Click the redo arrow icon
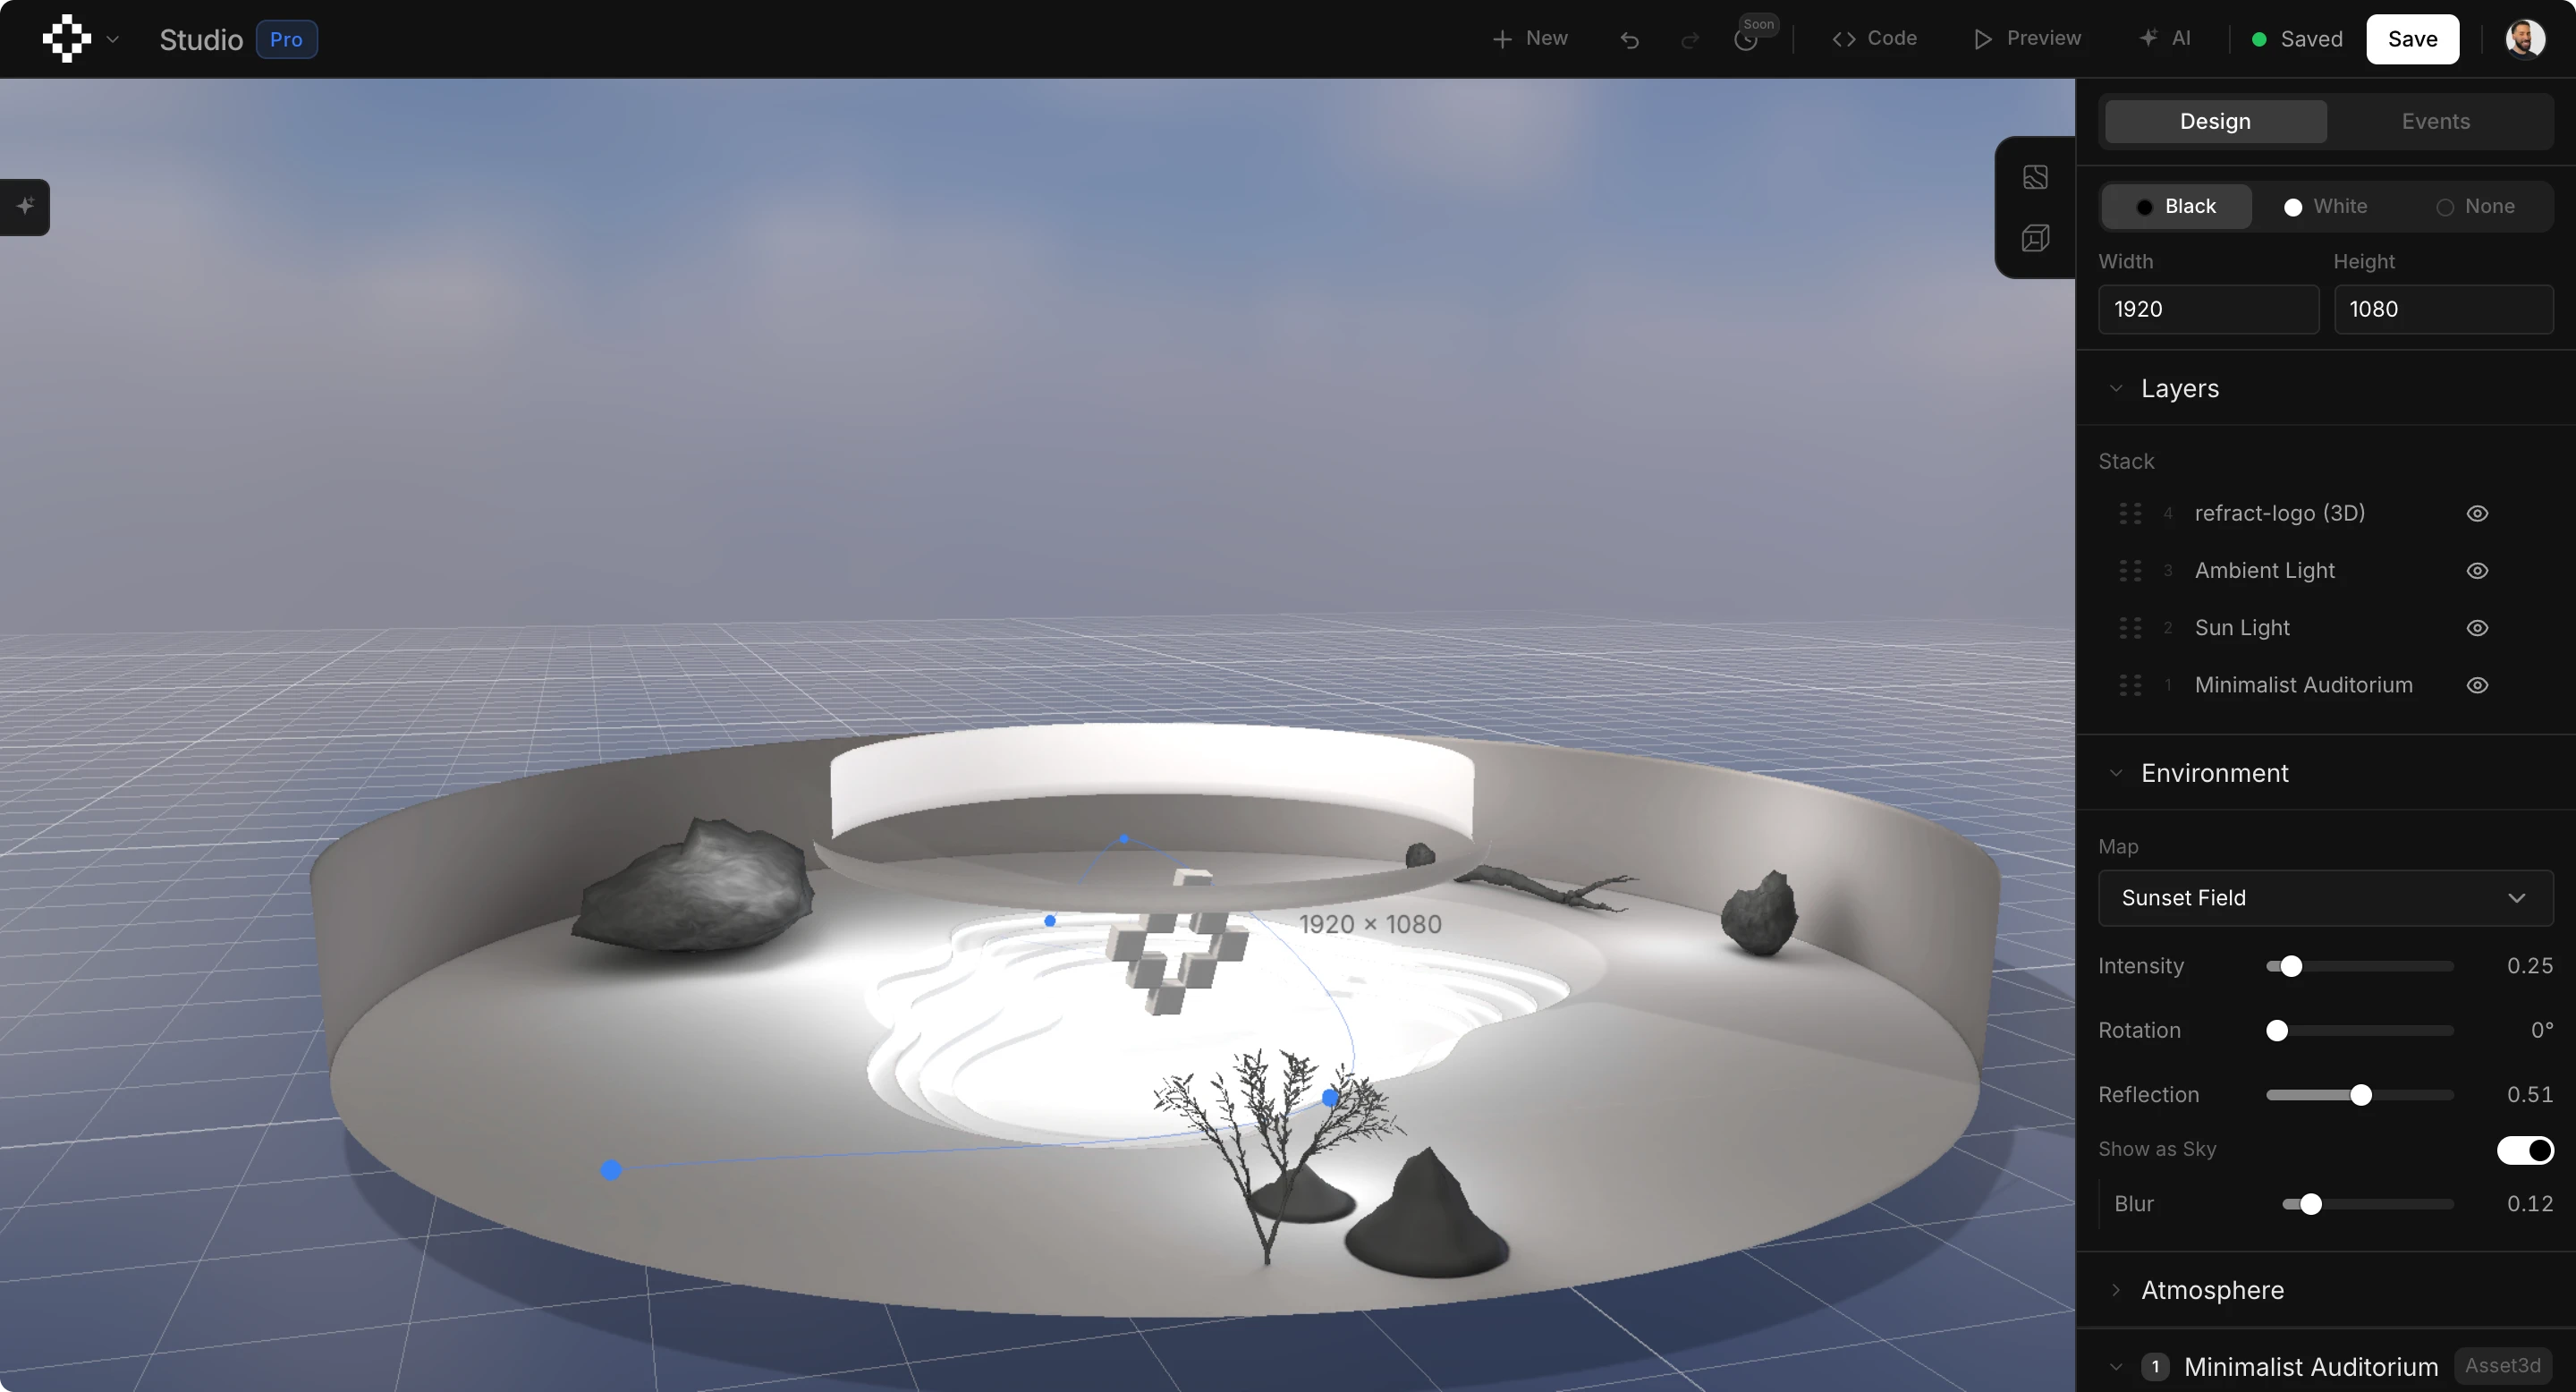Screen dimensions: 2576x1392 click(1689, 40)
